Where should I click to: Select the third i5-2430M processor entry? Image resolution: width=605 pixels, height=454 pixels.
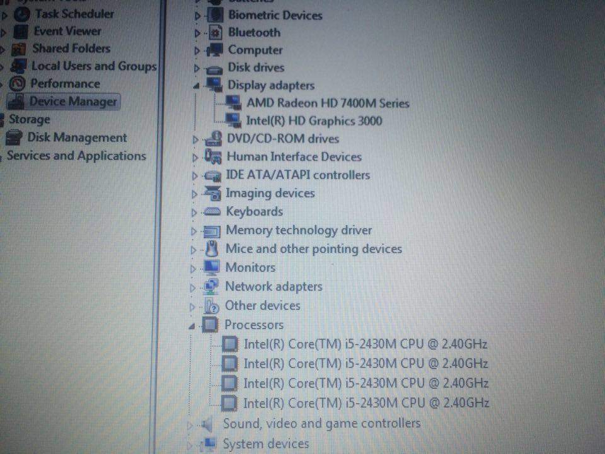click(x=366, y=383)
